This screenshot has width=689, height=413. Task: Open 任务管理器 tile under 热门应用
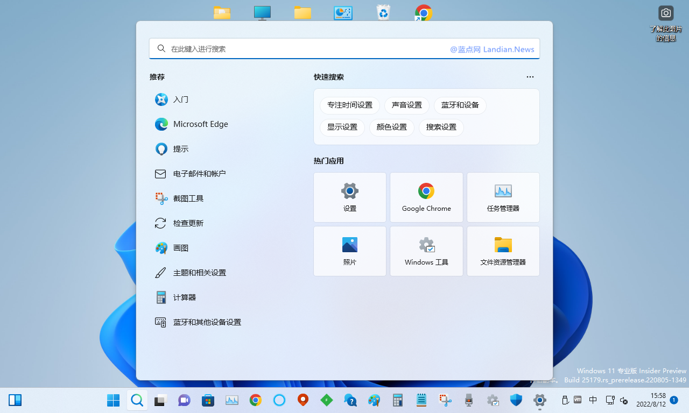(503, 197)
